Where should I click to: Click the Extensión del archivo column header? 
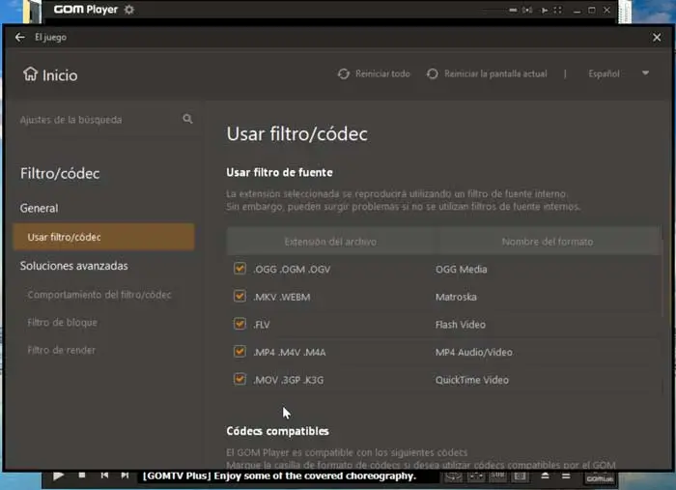pyautogui.click(x=330, y=242)
